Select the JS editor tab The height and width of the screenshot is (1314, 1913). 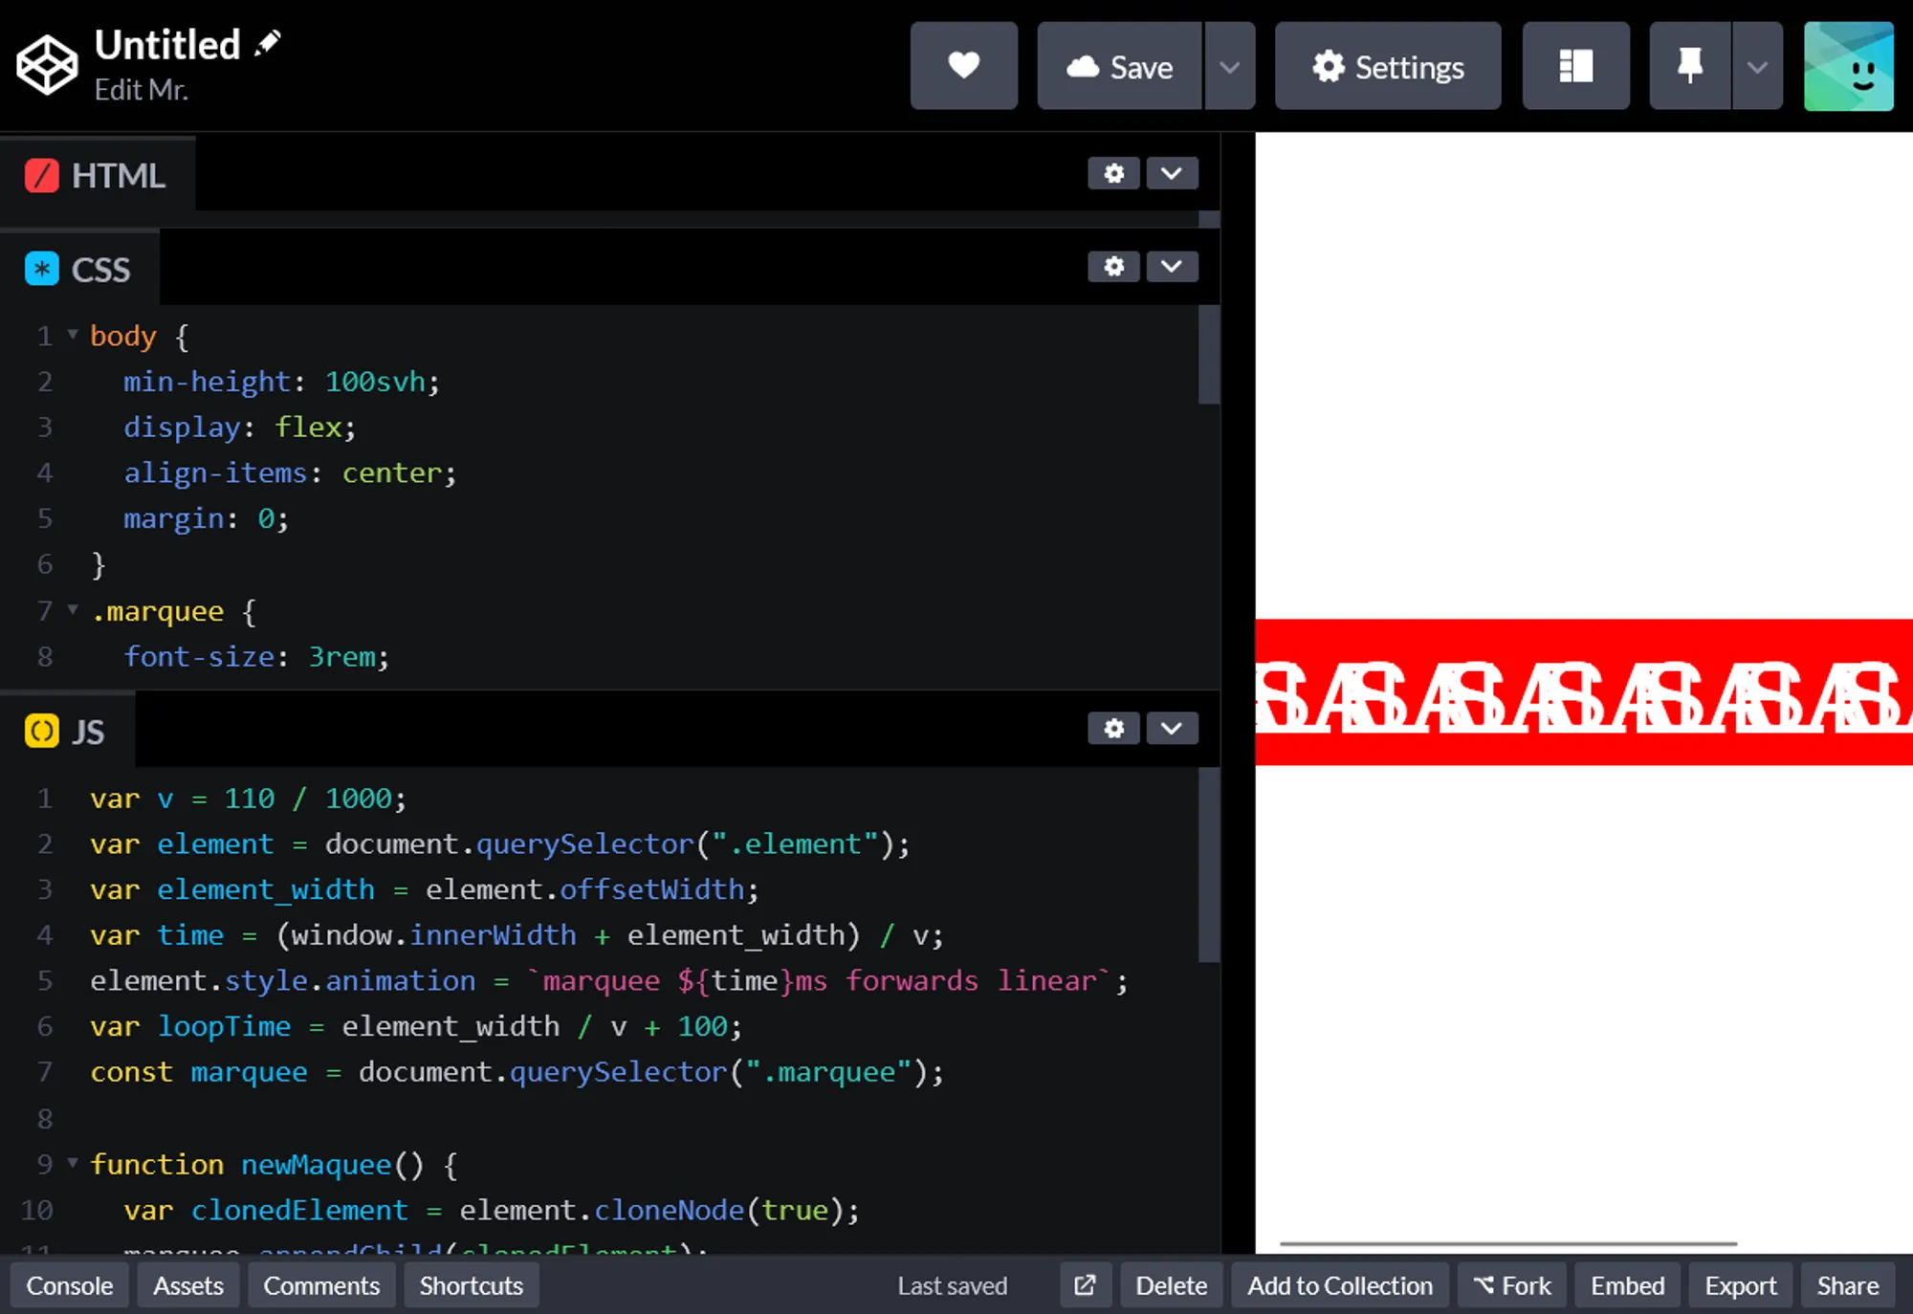66,732
